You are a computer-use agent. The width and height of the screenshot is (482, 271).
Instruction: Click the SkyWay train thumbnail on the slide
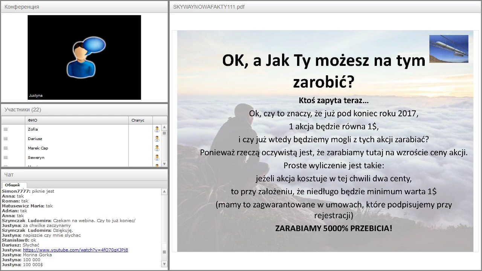click(x=448, y=49)
